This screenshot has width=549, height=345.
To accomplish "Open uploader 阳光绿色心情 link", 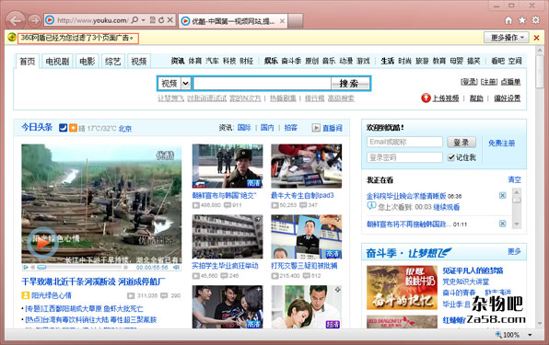I will 52,295.
